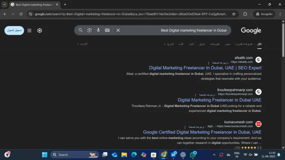
Task: Go back to previous page
Action: (5, 14)
